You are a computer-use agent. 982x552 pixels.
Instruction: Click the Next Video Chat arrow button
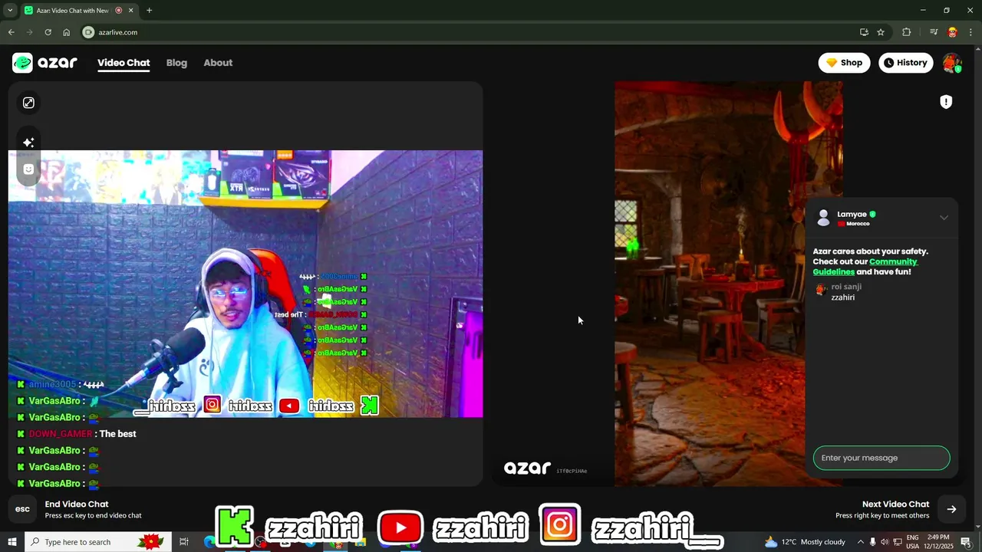coord(951,509)
